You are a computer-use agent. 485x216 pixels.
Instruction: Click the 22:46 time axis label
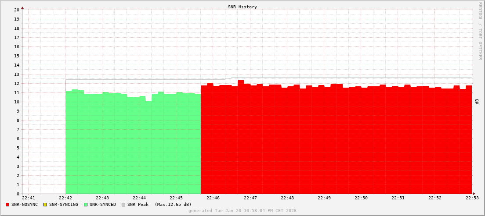(x=213, y=198)
